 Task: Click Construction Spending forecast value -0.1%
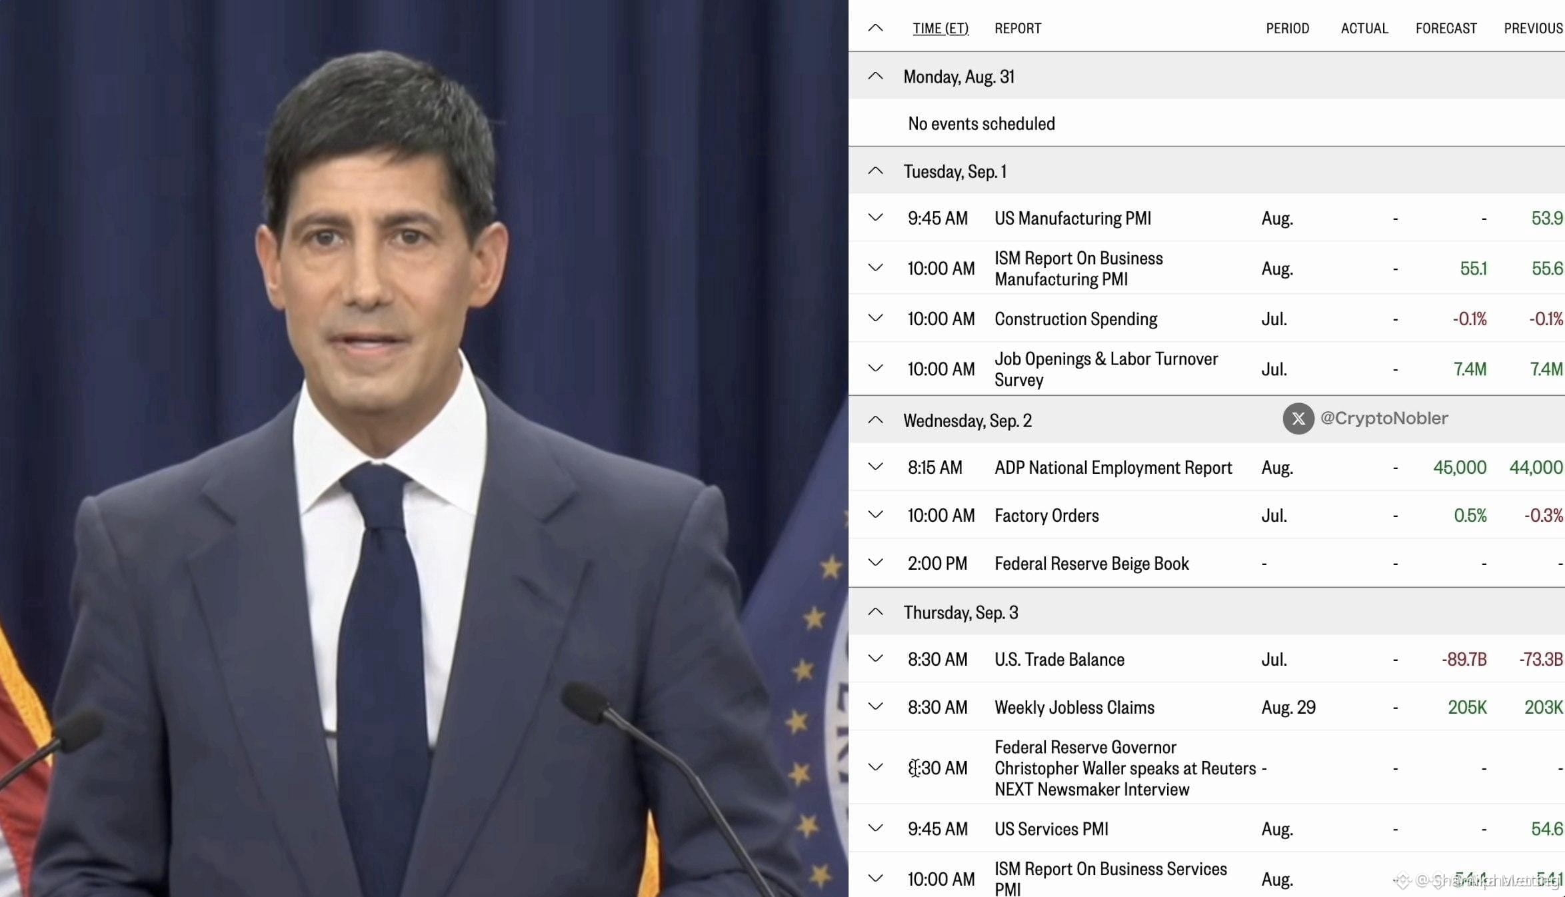(x=1470, y=319)
